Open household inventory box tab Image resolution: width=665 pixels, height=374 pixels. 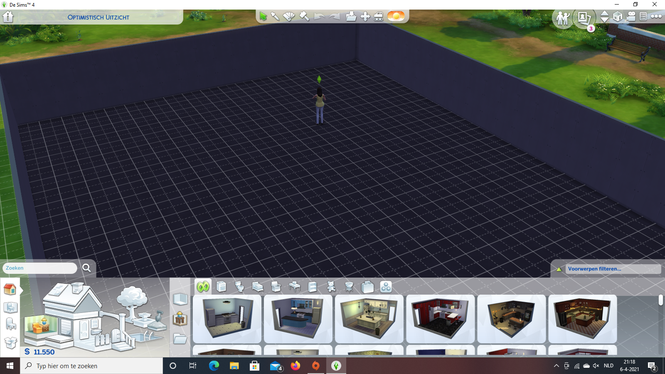pos(10,343)
